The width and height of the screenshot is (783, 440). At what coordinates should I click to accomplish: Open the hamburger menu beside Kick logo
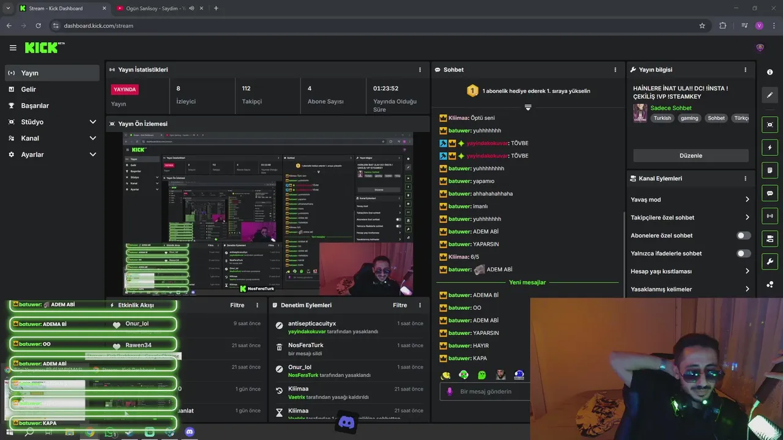pyautogui.click(x=13, y=48)
